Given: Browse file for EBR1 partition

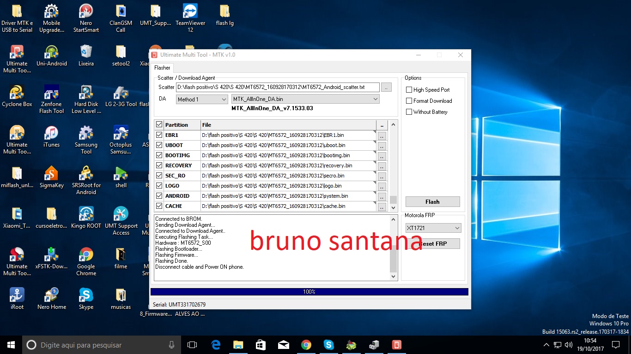Looking at the screenshot, I should point(382,136).
